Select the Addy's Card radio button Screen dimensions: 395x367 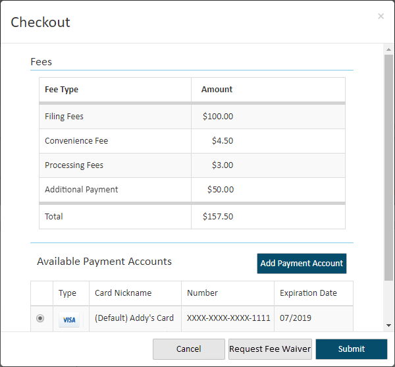click(40, 318)
